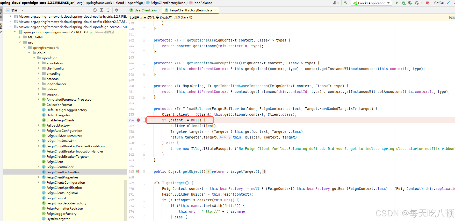This screenshot has height=221, width=455.
Task: Open the FeignClientBuilder class in the tree
Action: [x=60, y=167]
